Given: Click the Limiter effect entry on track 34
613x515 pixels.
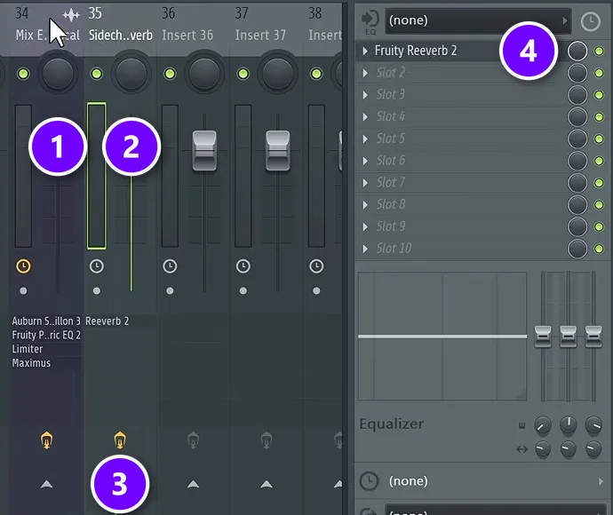Looking at the screenshot, I should pyautogui.click(x=28, y=349).
